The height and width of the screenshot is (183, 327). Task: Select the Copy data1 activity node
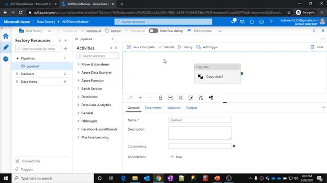click(217, 74)
